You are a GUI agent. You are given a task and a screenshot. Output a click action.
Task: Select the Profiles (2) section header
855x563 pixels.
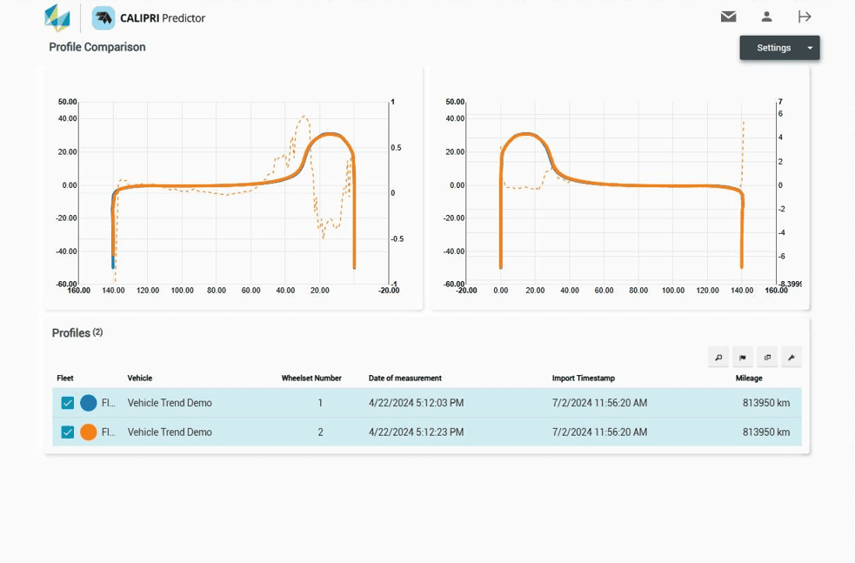tap(77, 332)
